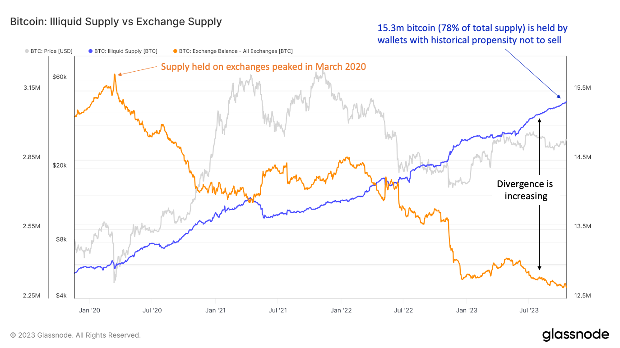
Task: Click the gray Price legend dot
Action: click(27, 51)
